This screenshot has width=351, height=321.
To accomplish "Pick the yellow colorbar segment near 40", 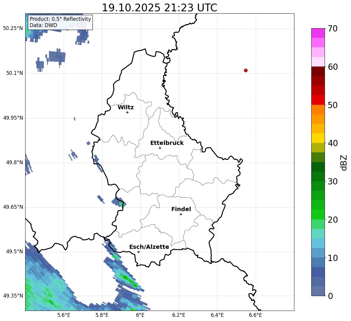I will pyautogui.click(x=318, y=138).
